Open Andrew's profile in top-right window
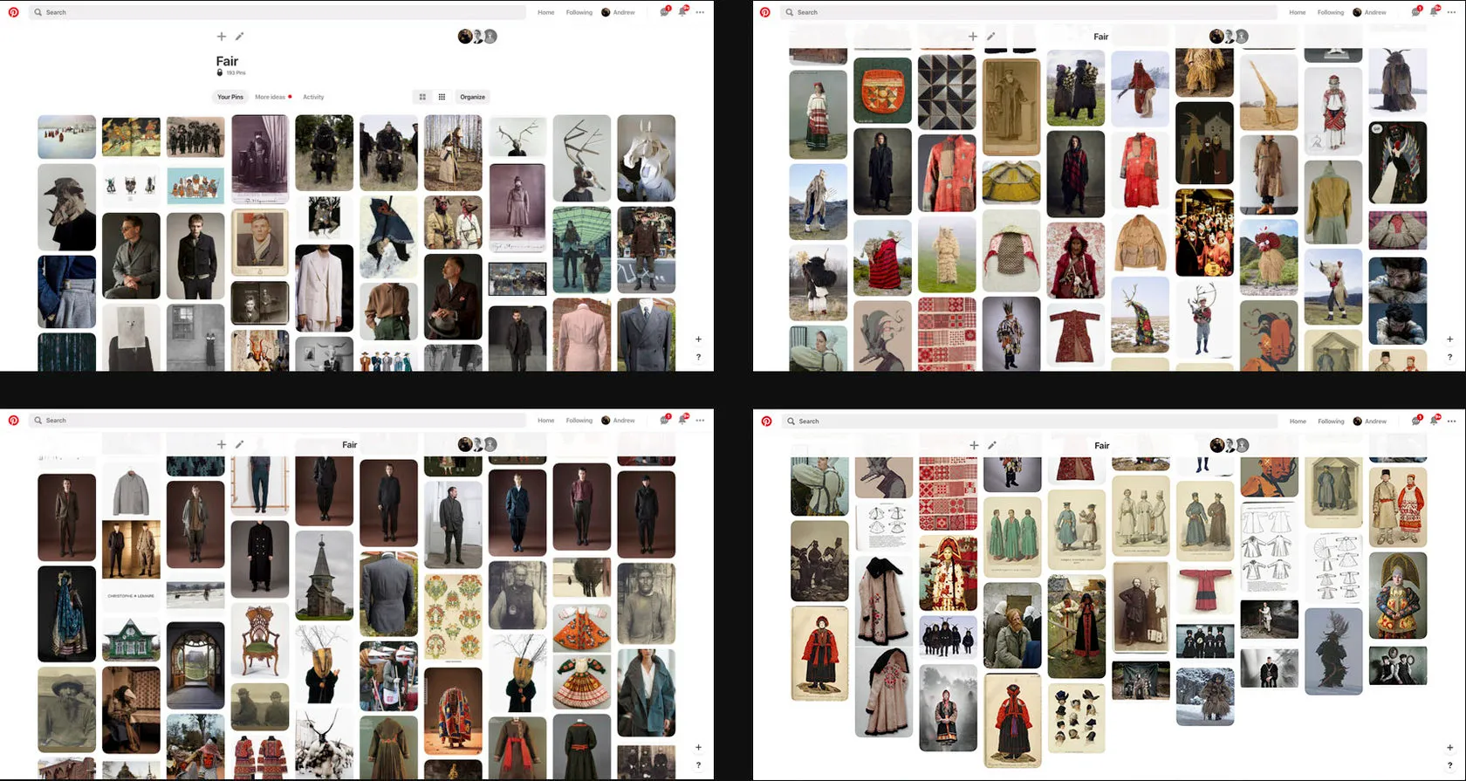The height and width of the screenshot is (781, 1466). point(1369,12)
